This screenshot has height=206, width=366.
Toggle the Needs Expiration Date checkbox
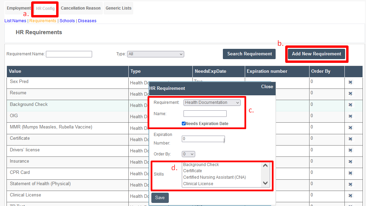184,124
